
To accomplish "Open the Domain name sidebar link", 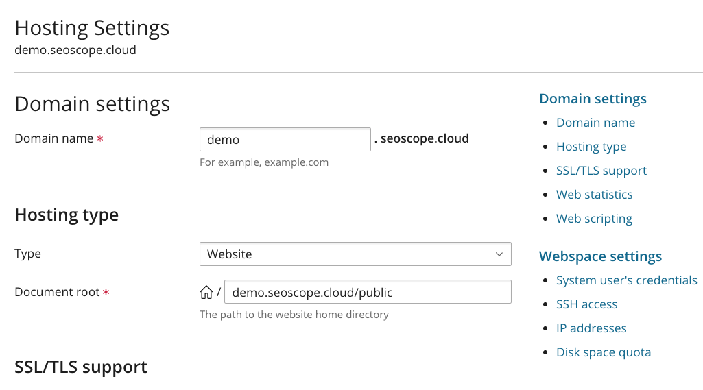I will (x=595, y=123).
